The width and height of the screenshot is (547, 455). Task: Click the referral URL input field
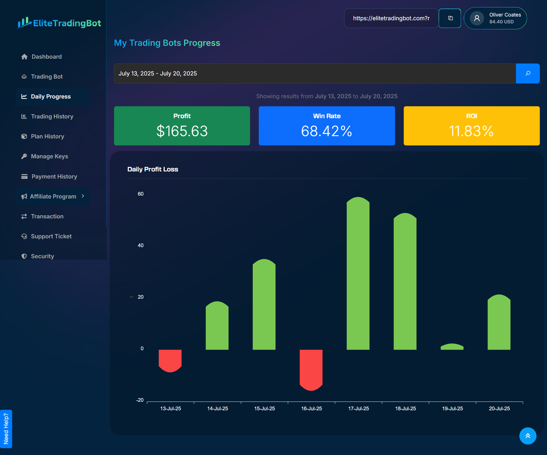[391, 18]
